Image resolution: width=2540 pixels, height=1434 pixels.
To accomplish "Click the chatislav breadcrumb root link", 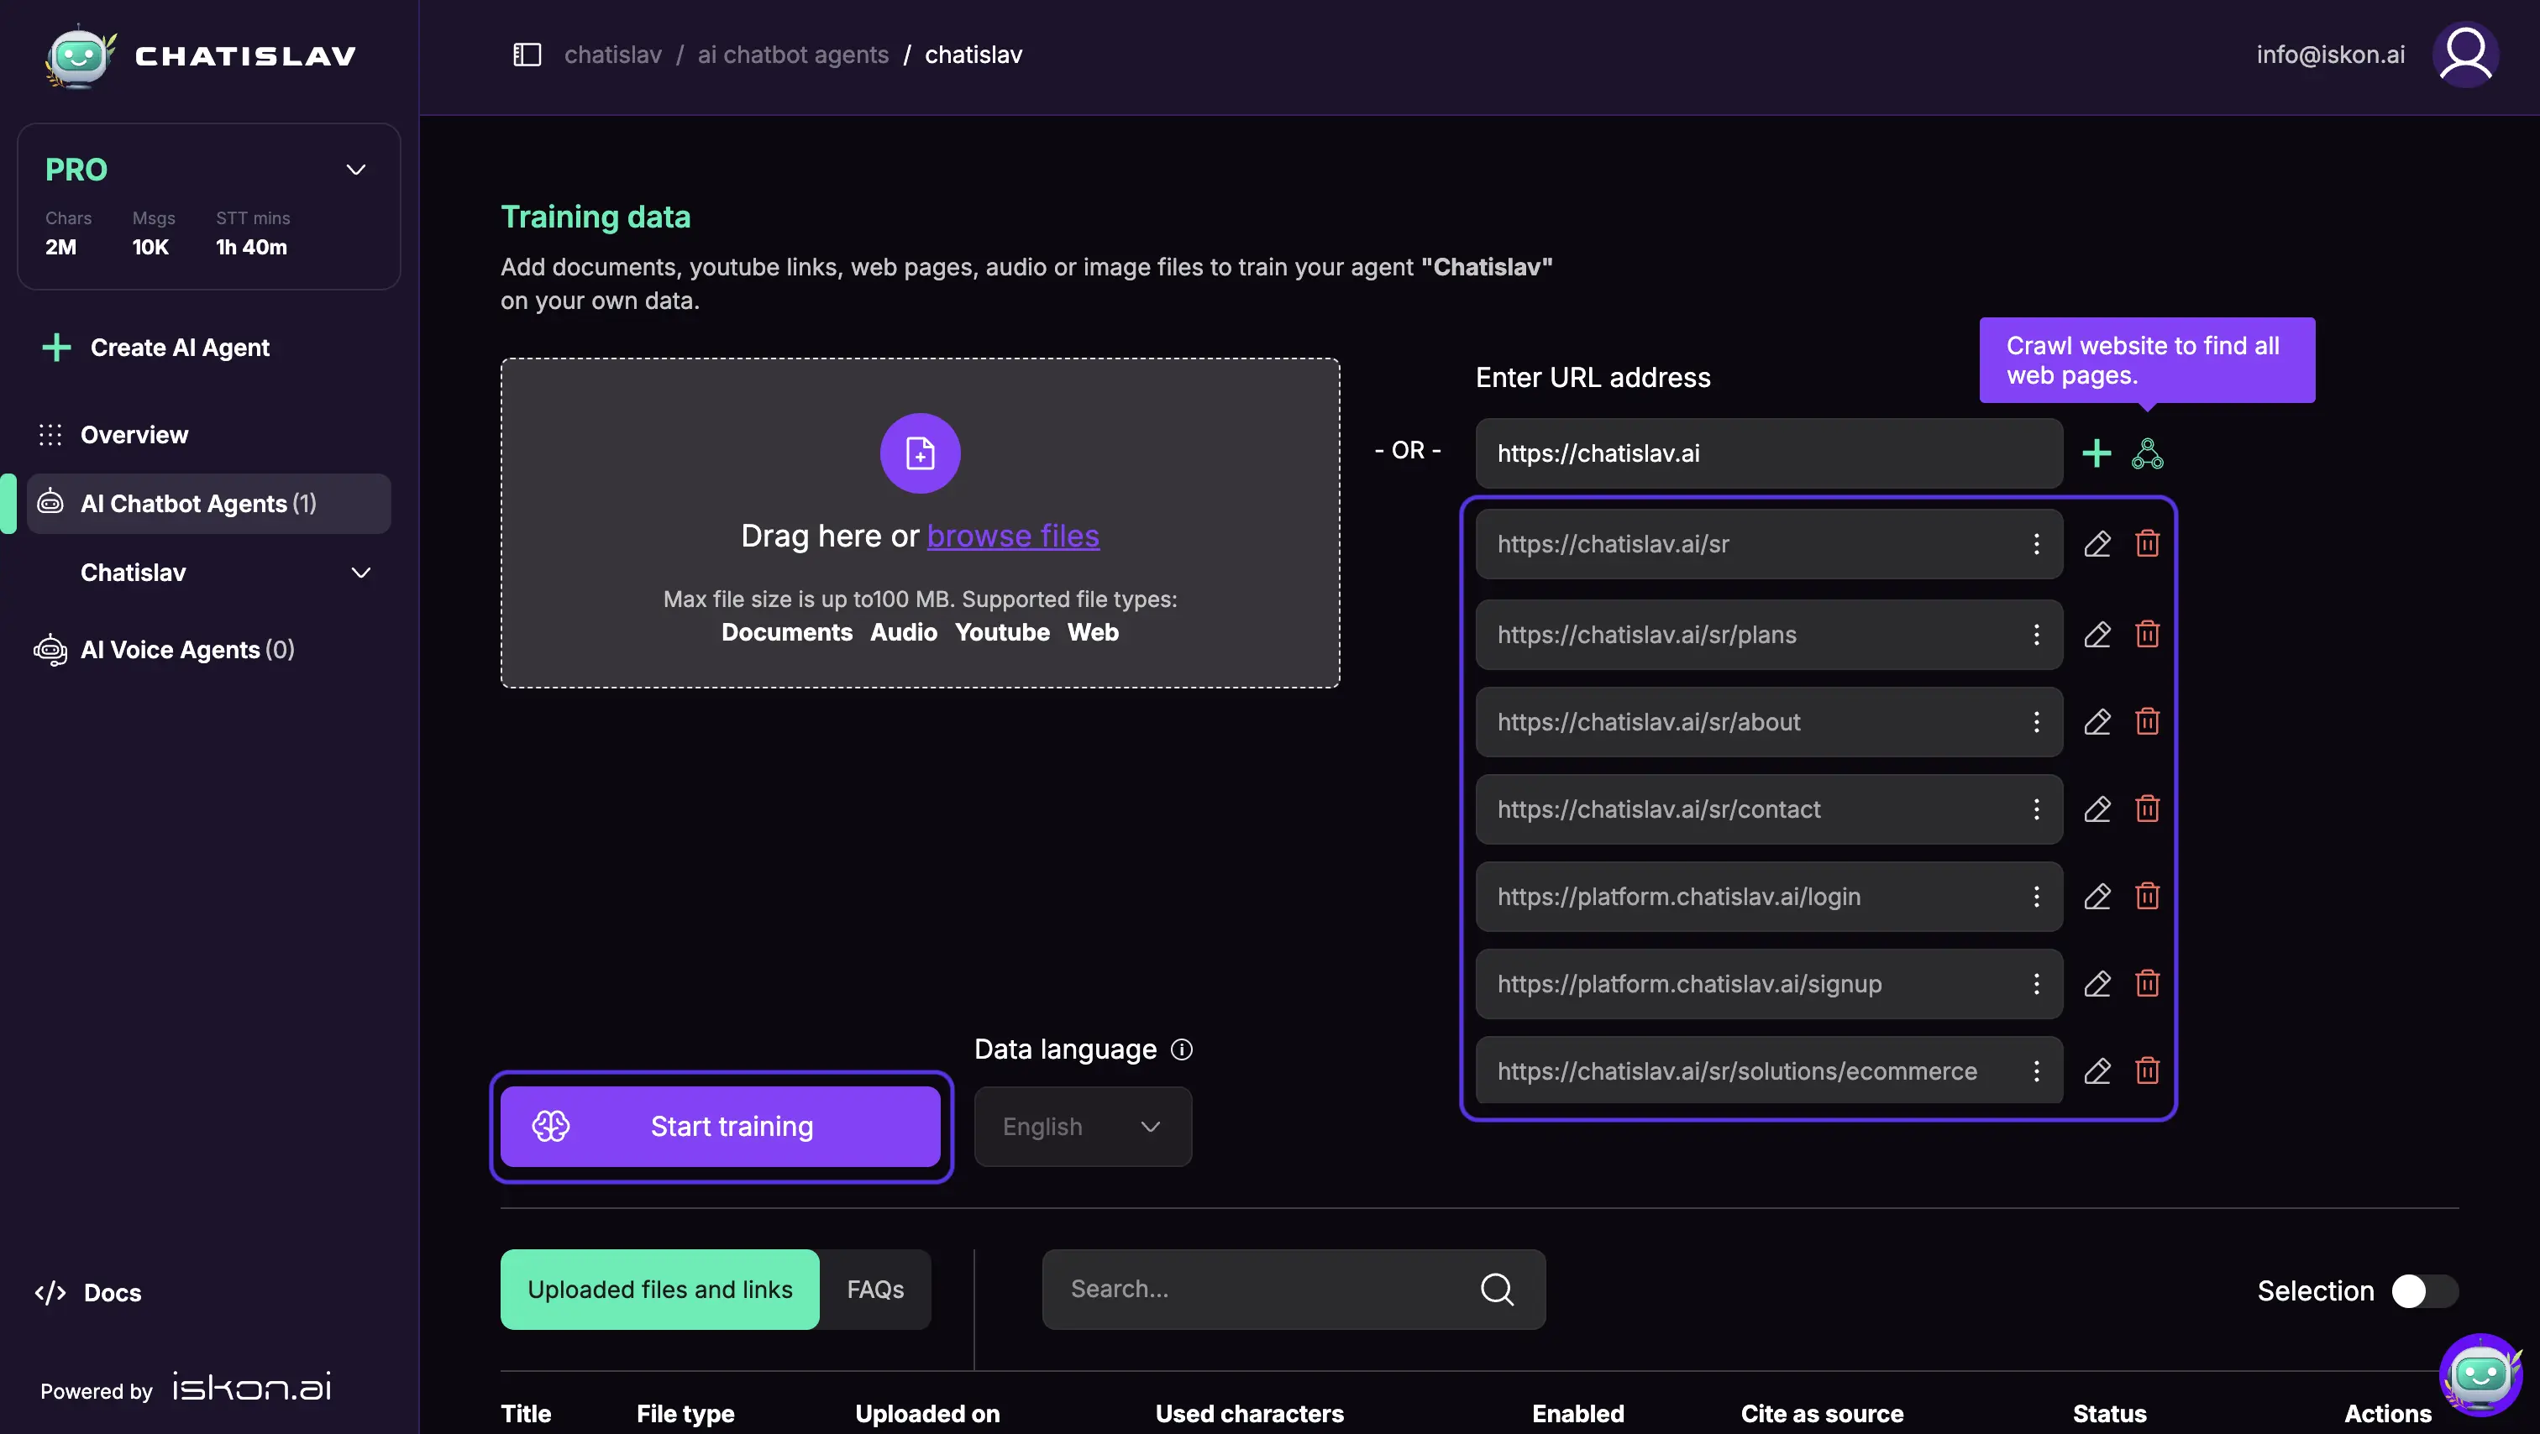I will pyautogui.click(x=612, y=55).
